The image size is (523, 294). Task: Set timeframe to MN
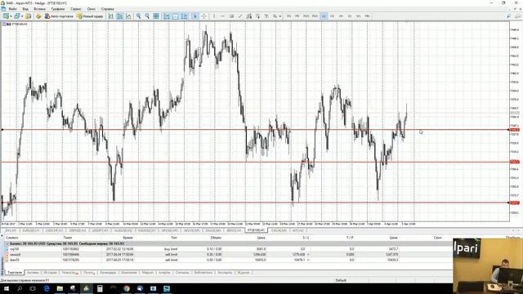coord(367,16)
